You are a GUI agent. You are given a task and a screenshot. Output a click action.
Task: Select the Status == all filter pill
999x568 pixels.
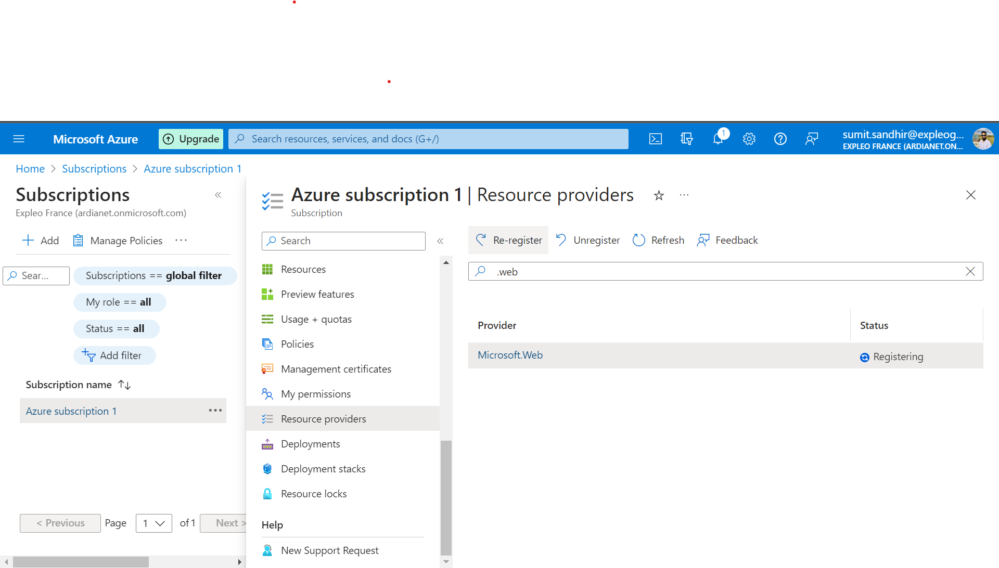point(116,328)
